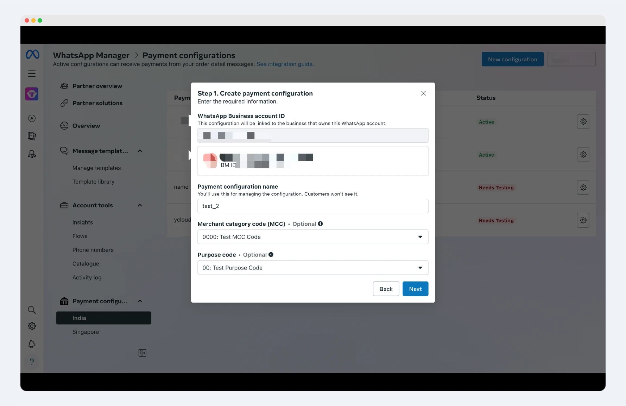Open the Activity log page

click(87, 277)
